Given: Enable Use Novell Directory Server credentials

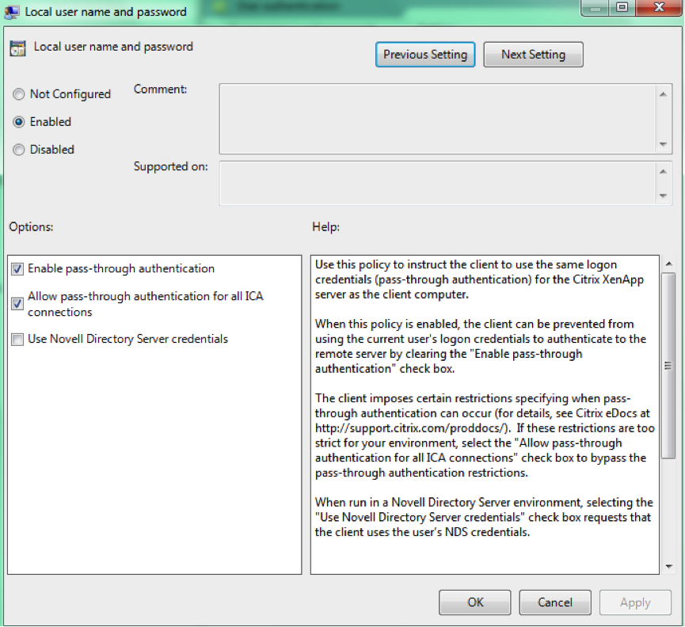Looking at the screenshot, I should pos(17,340).
